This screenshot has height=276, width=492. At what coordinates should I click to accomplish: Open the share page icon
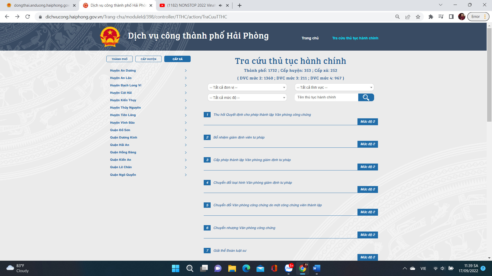[x=408, y=17]
